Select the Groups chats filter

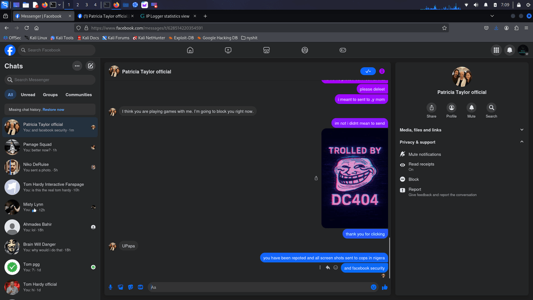coord(50,95)
